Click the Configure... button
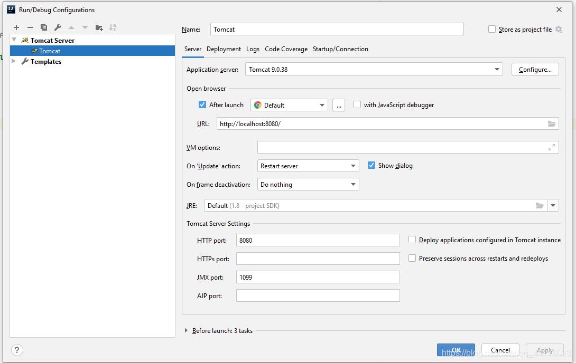The height and width of the screenshot is (363, 576). click(x=535, y=70)
